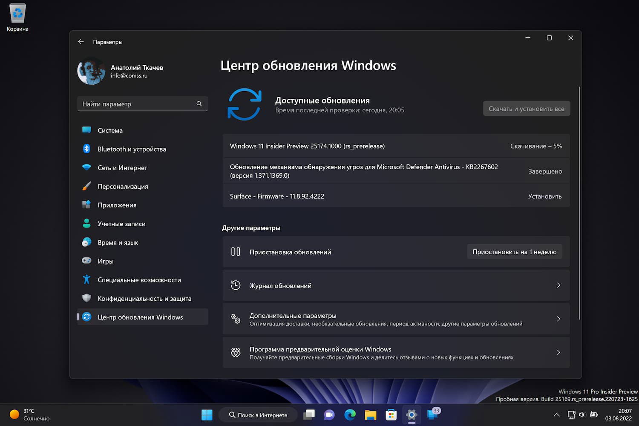Open the Chat icon on the taskbar
Viewport: 639px width, 426px height.
pos(329,414)
